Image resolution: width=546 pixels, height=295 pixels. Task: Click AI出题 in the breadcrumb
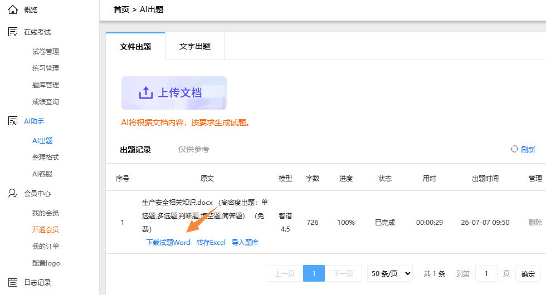coord(152,9)
